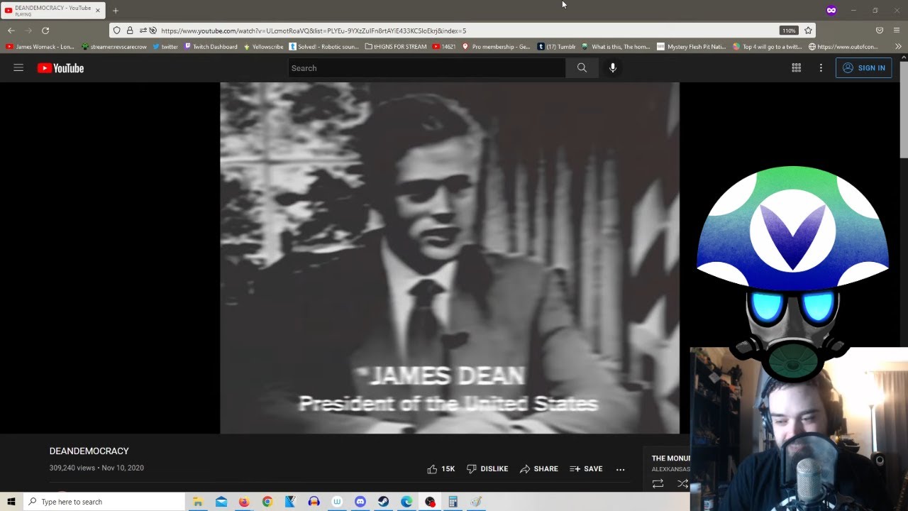Open 'tHIGNS FOR STREAM' bookmark folder
This screenshot has width=908, height=511.
(396, 47)
